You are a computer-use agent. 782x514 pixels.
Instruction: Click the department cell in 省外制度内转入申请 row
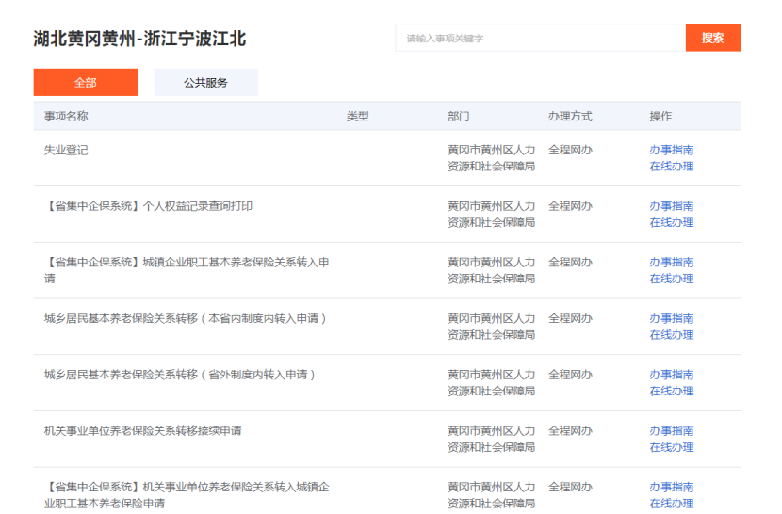pos(491,383)
